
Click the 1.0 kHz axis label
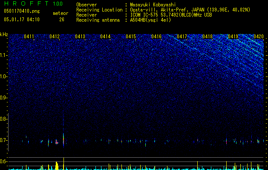pyautogui.click(x=3, y=76)
